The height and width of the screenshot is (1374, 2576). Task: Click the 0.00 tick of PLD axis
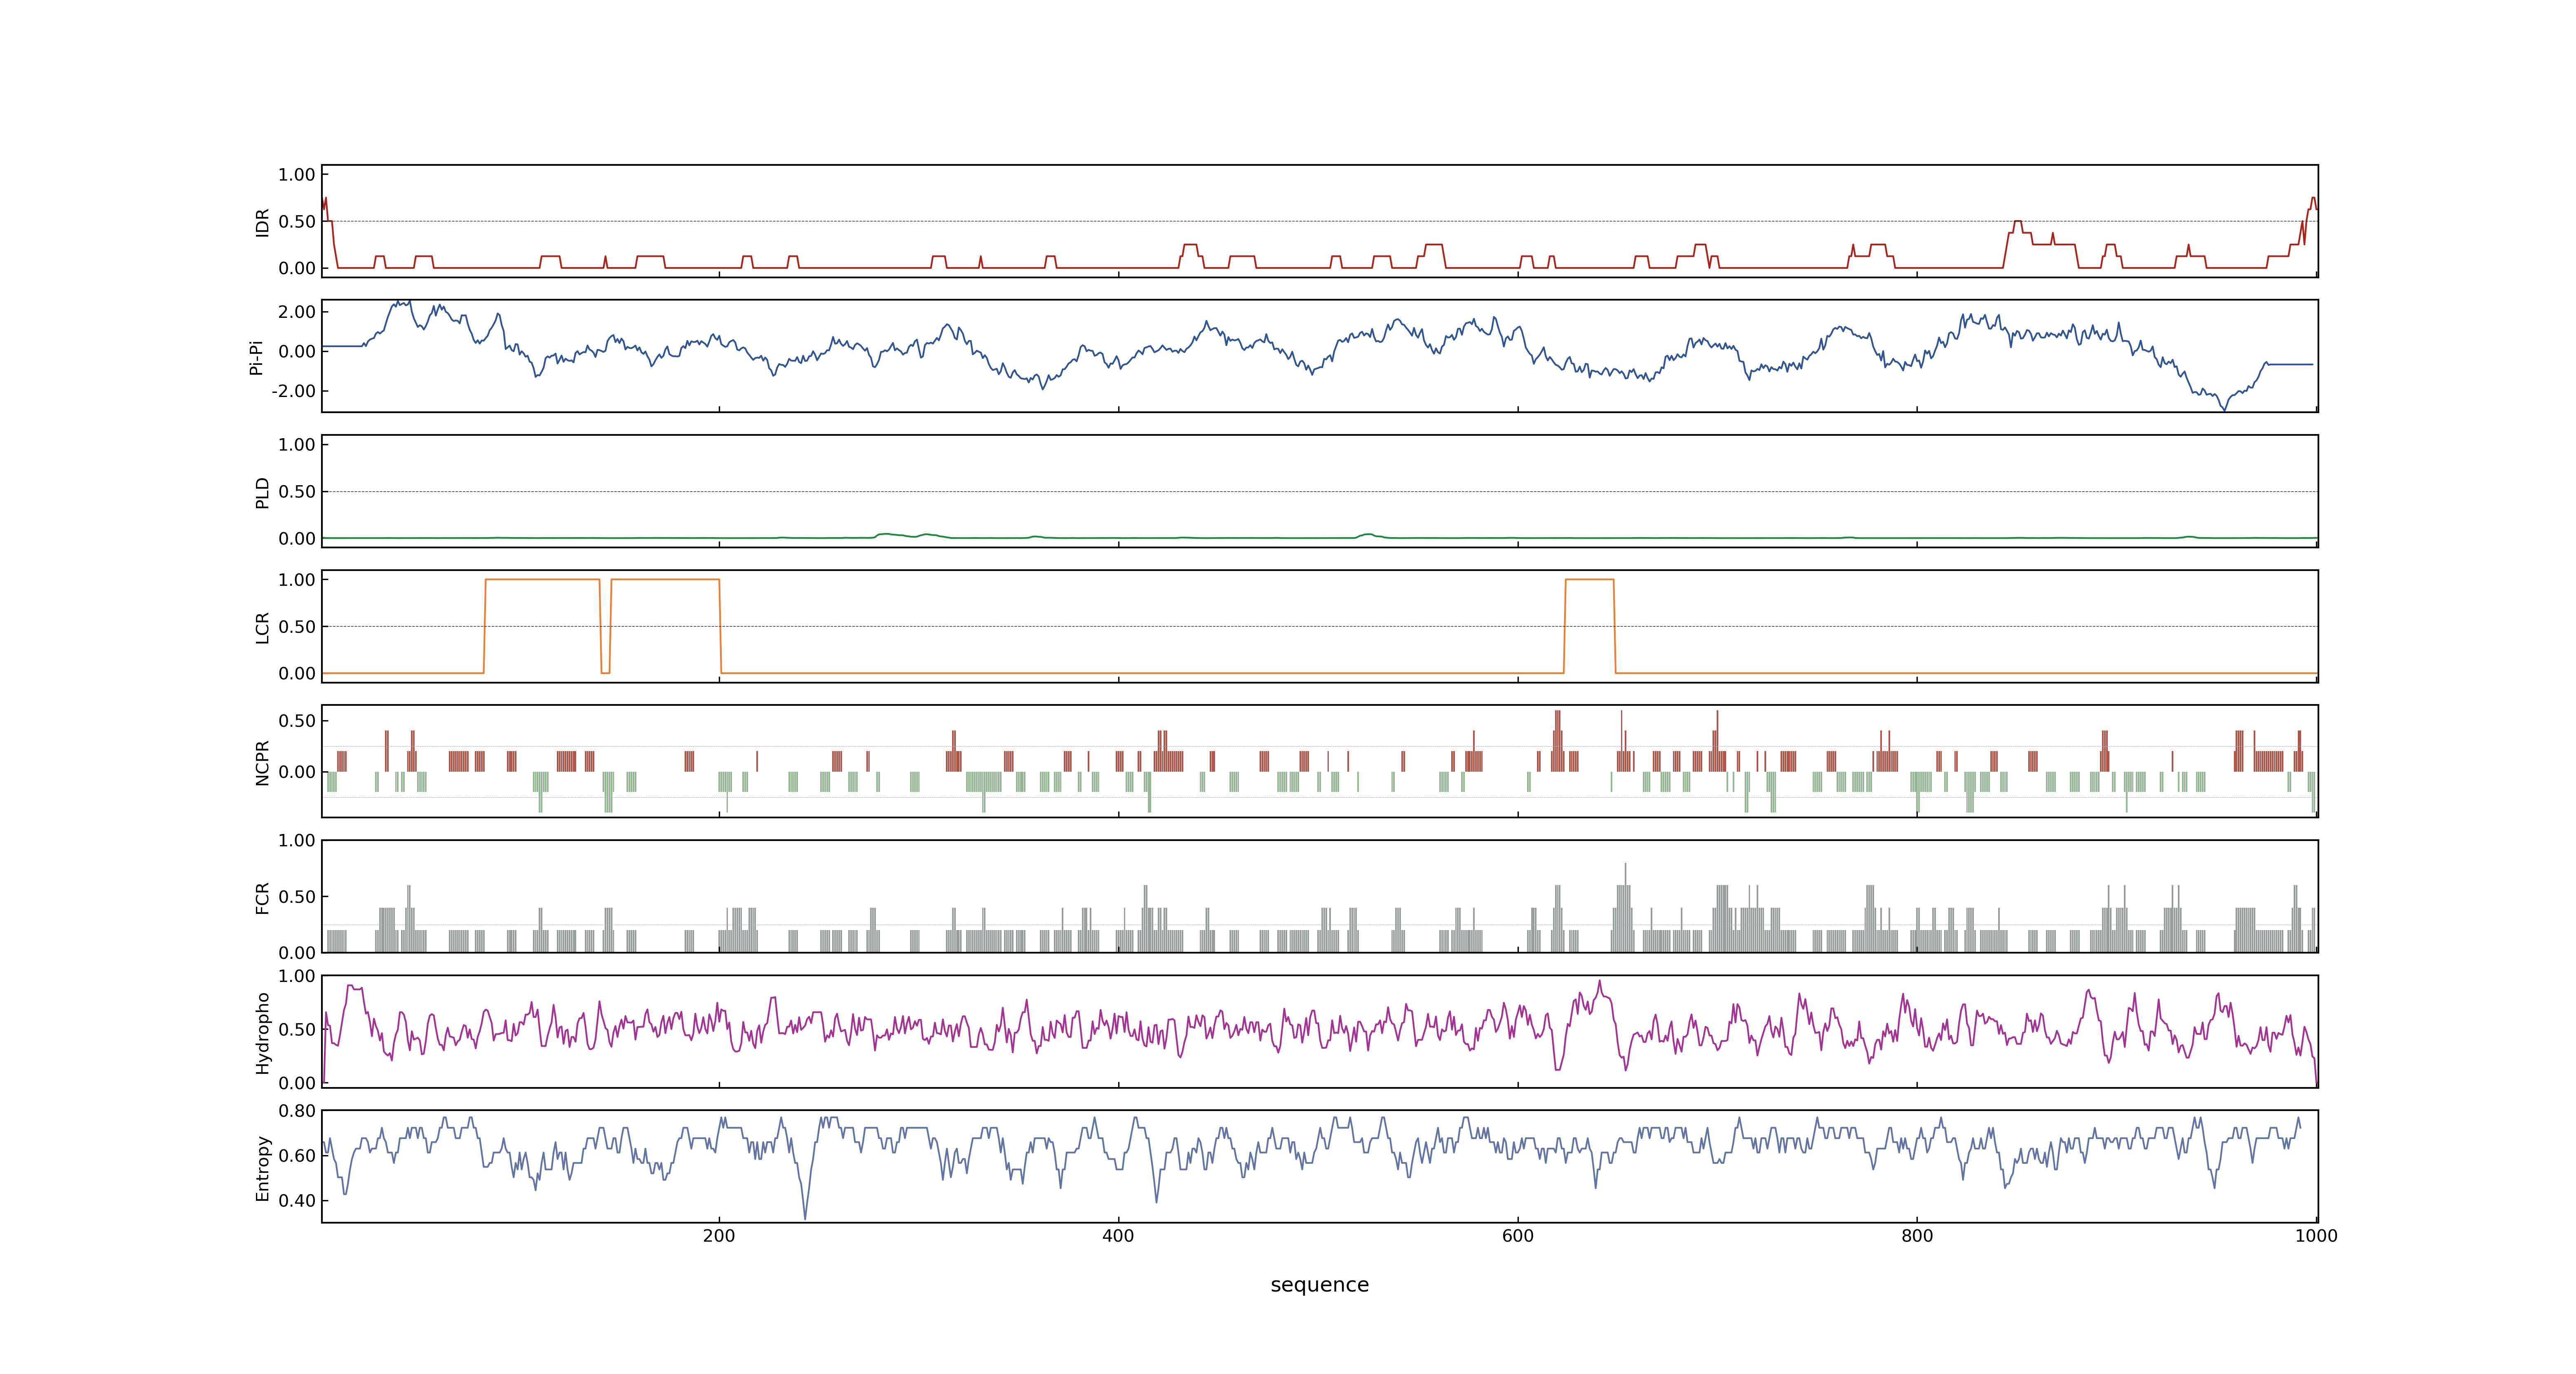297,539
